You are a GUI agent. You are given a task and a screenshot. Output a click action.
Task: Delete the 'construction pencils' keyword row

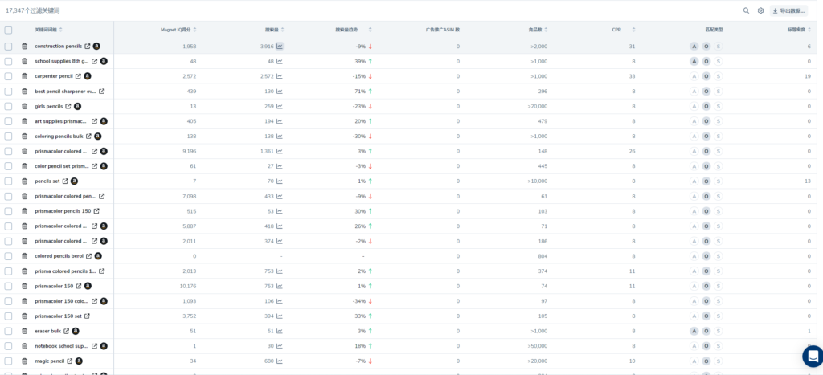[24, 47]
